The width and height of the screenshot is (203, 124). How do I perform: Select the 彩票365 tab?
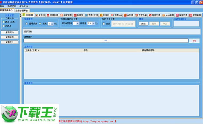(117, 15)
